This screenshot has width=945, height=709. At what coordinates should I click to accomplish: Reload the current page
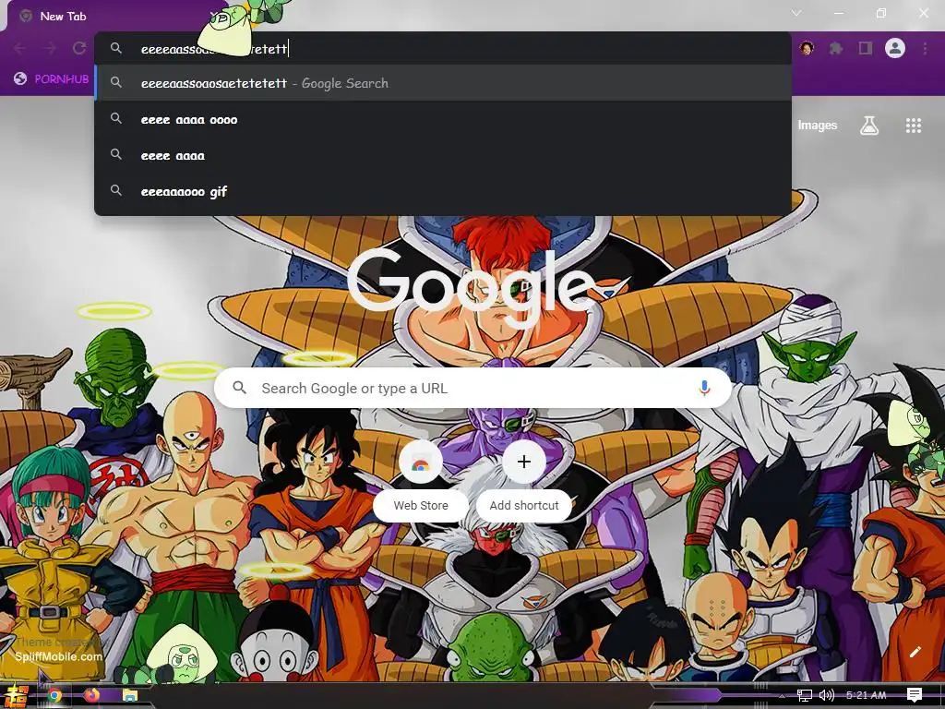point(79,48)
